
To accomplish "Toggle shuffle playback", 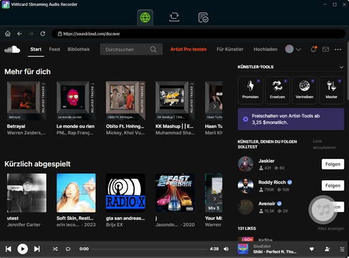I will tap(55, 249).
